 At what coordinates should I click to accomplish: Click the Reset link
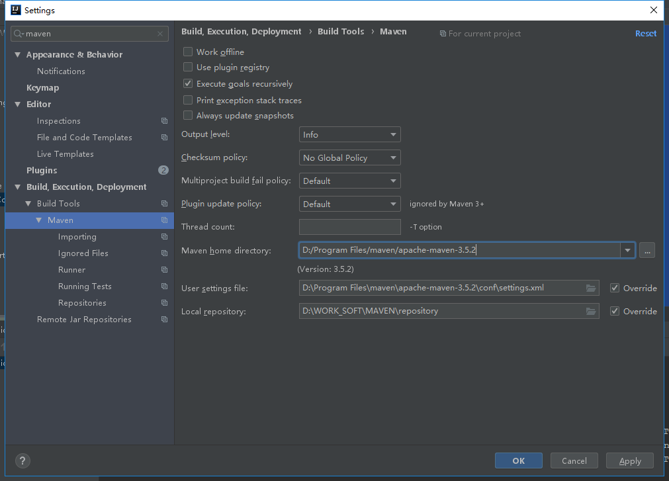[x=646, y=33]
